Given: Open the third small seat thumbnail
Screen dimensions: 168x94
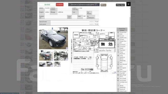Looking at the screenshot, I should 57,64.
